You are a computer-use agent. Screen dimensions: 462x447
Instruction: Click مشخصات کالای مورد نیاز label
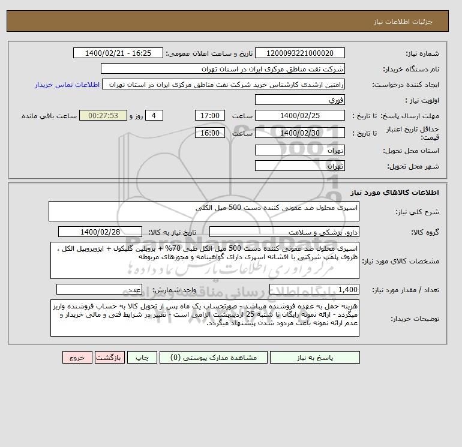tap(401, 261)
